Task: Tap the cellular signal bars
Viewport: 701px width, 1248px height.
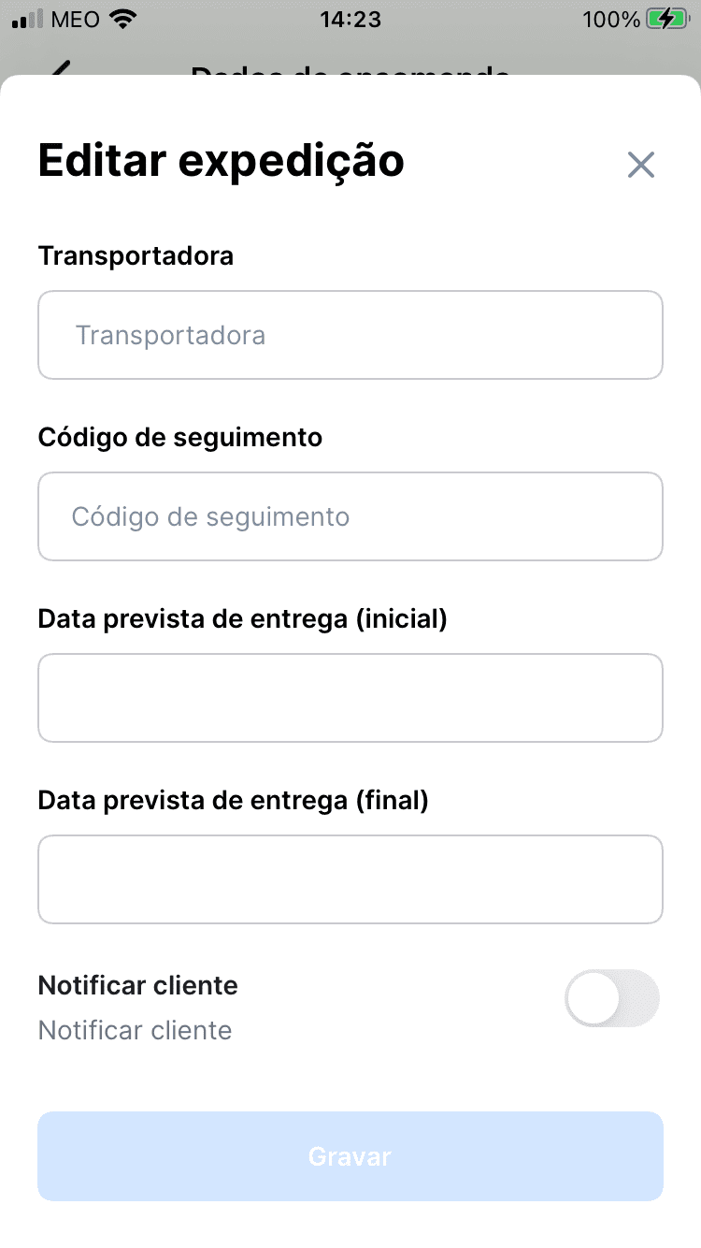Action: pos(28,20)
